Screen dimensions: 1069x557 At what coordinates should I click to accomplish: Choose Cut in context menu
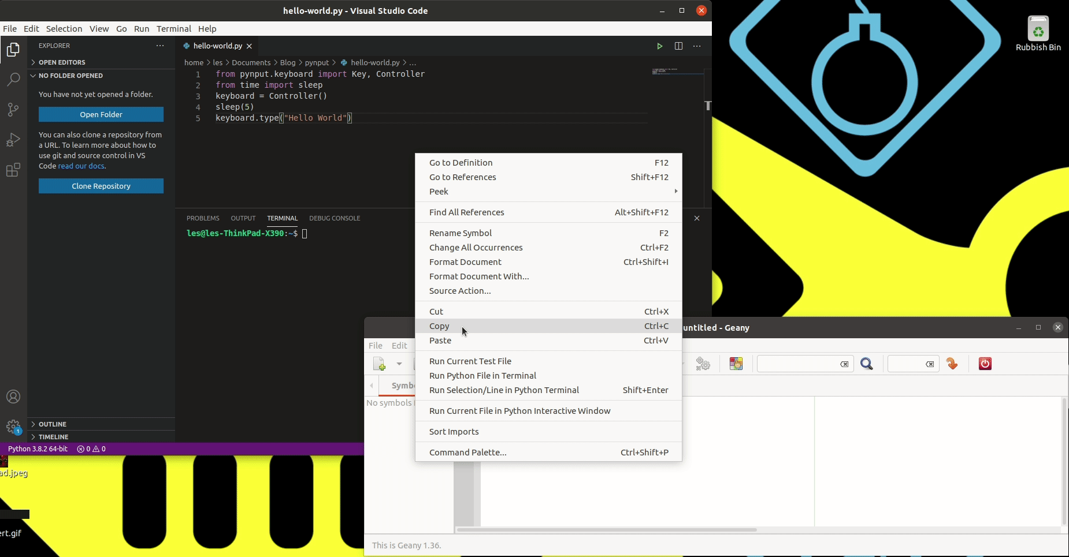click(548, 312)
